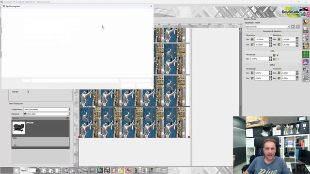
Task: Click the topmost icon in the right sidebar
Action: pyautogui.click(x=306, y=22)
